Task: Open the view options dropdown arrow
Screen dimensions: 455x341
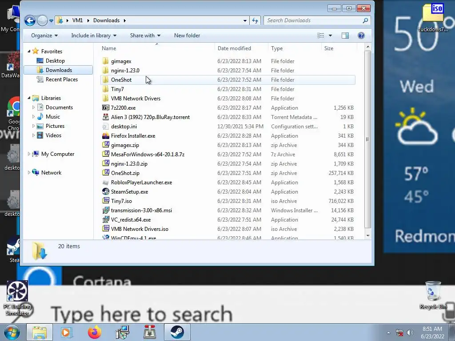Action: click(330, 36)
